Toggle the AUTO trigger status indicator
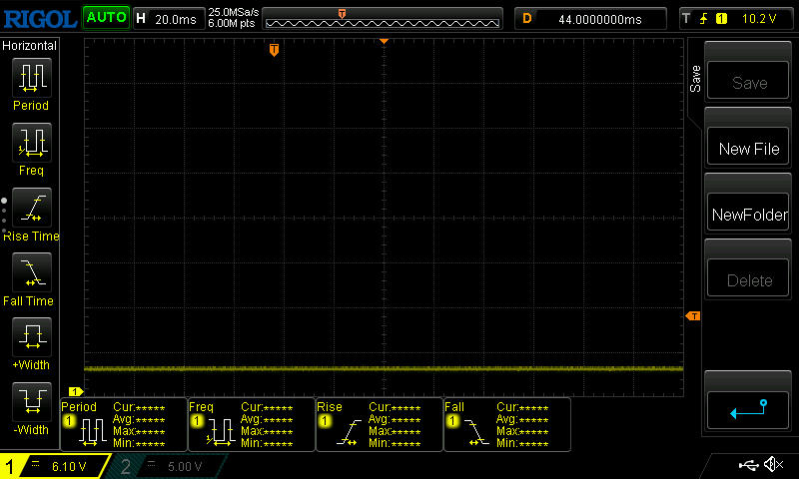Image resolution: width=799 pixels, height=479 pixels. 105,18
